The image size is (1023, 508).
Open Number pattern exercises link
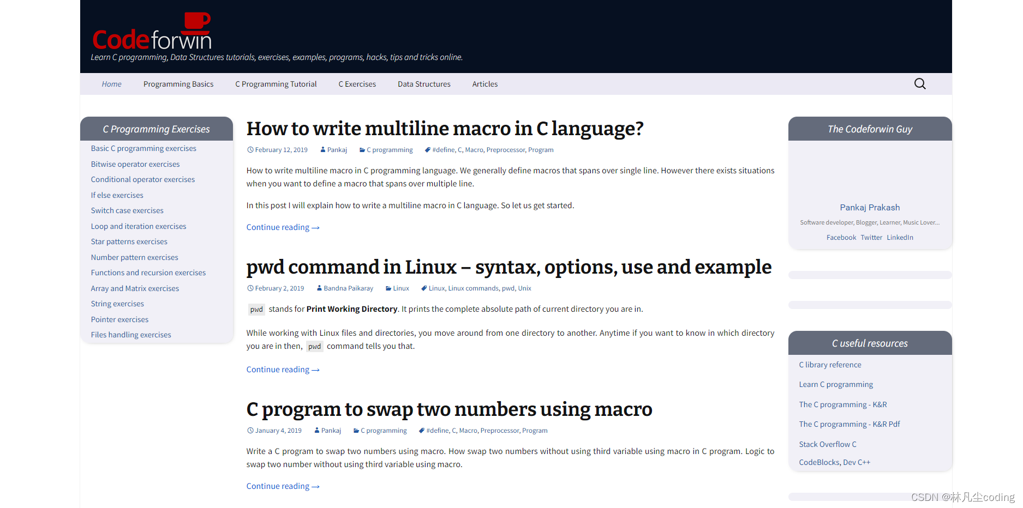135,257
